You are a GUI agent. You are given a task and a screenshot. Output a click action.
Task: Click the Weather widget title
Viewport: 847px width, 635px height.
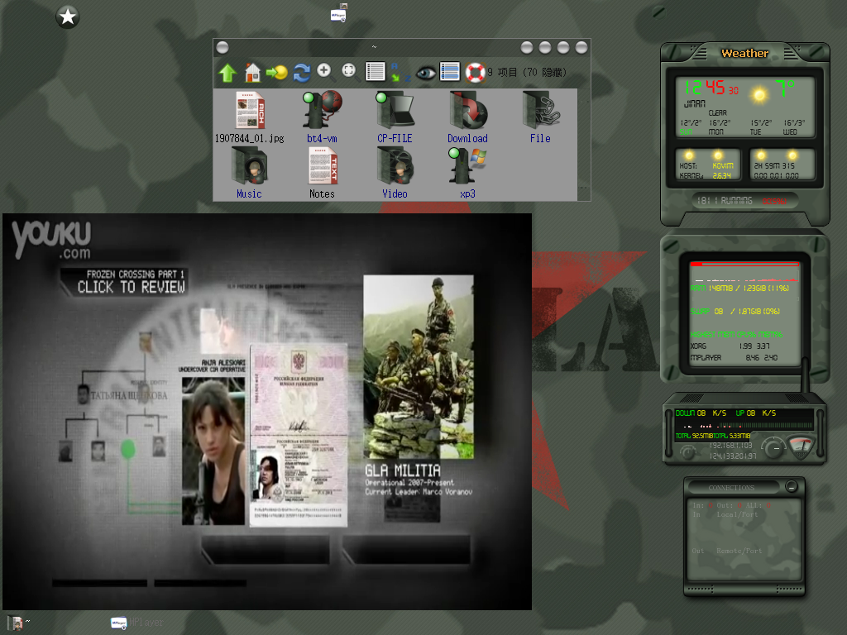click(x=744, y=53)
